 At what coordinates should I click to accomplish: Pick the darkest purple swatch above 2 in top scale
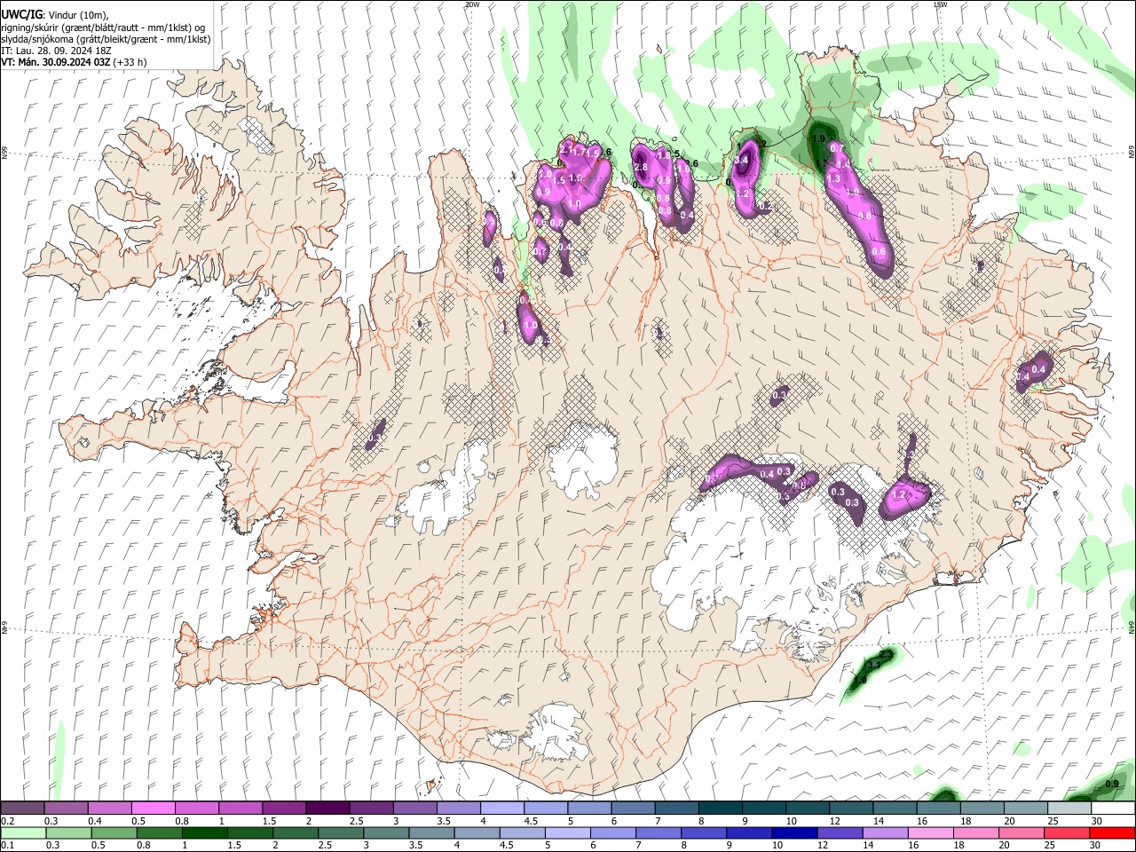point(327,808)
